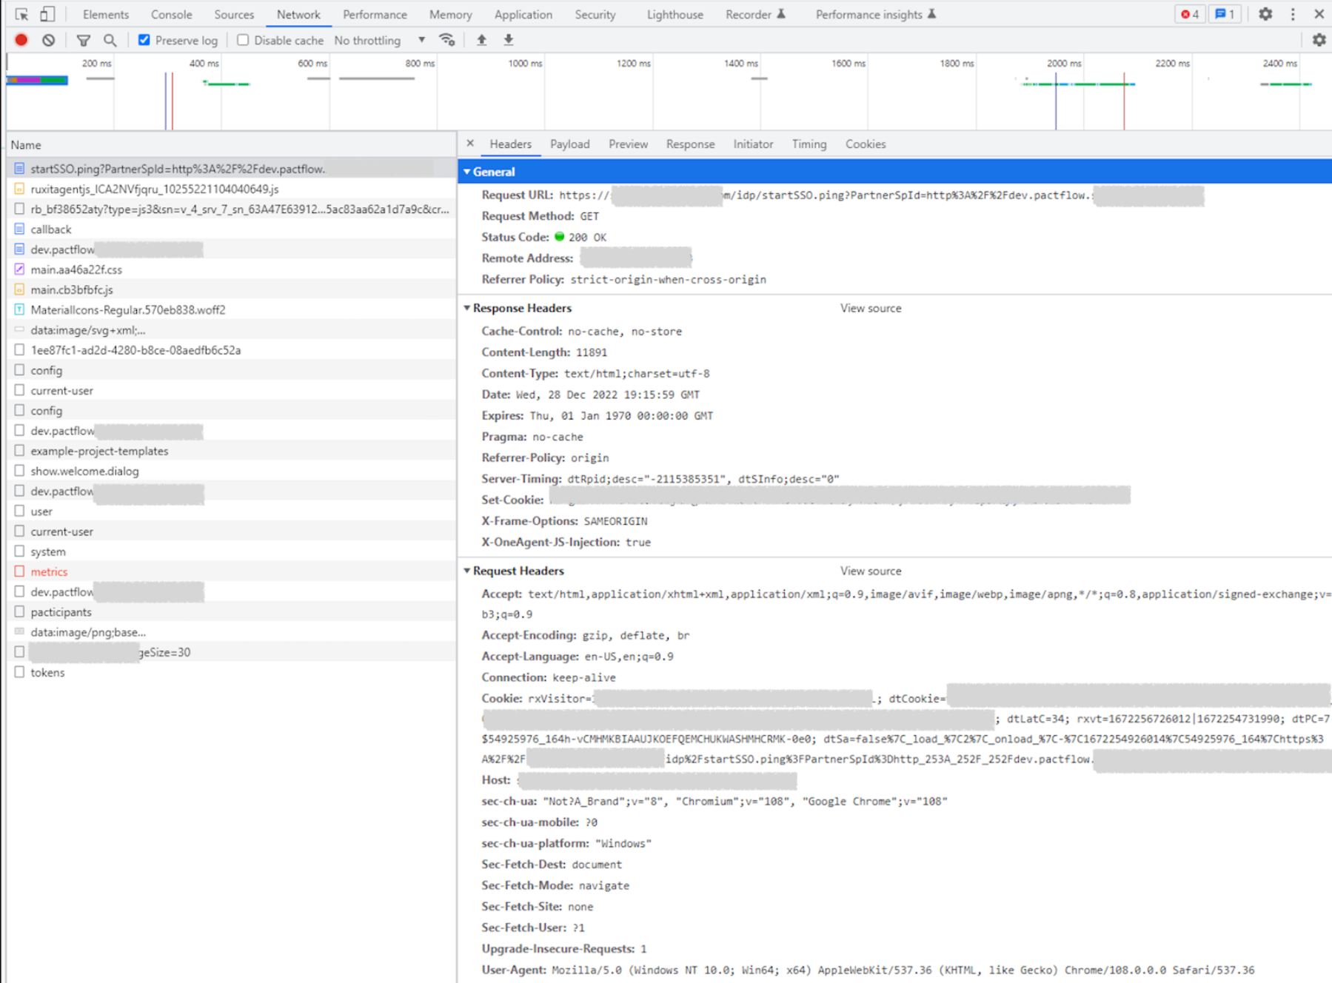Screen dimensions: 1332x983
Task: Show the Response tab of request
Action: pyautogui.click(x=690, y=144)
